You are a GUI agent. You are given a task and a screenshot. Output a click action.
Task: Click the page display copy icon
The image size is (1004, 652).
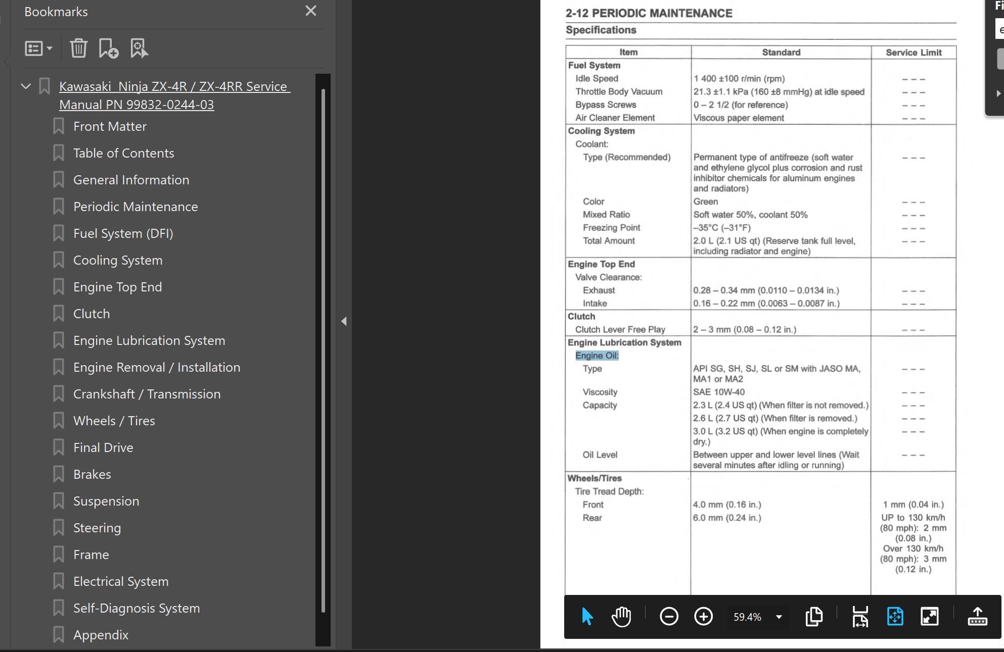tap(814, 617)
